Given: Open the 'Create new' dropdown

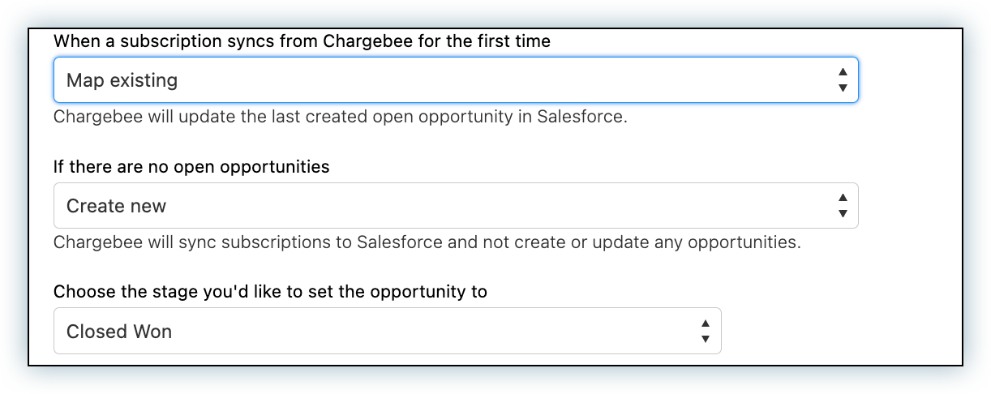Looking at the screenshot, I should 454,206.
